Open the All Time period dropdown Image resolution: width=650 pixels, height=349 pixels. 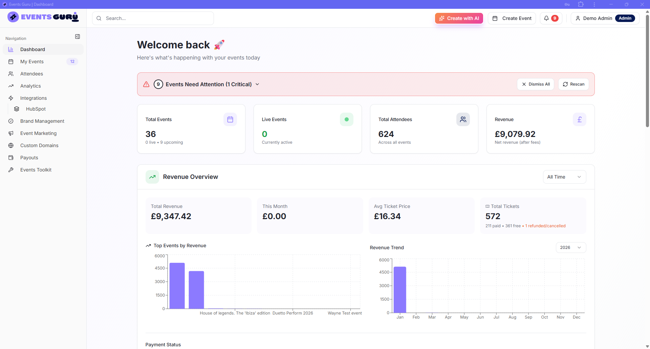point(564,177)
